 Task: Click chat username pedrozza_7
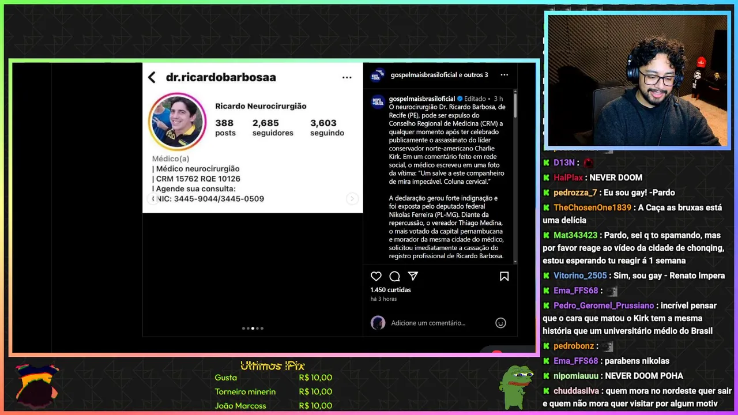[575, 193]
